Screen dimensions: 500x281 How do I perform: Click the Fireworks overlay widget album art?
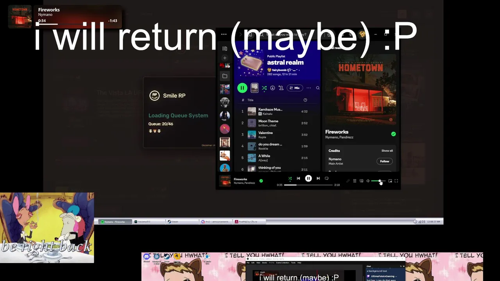click(20, 16)
